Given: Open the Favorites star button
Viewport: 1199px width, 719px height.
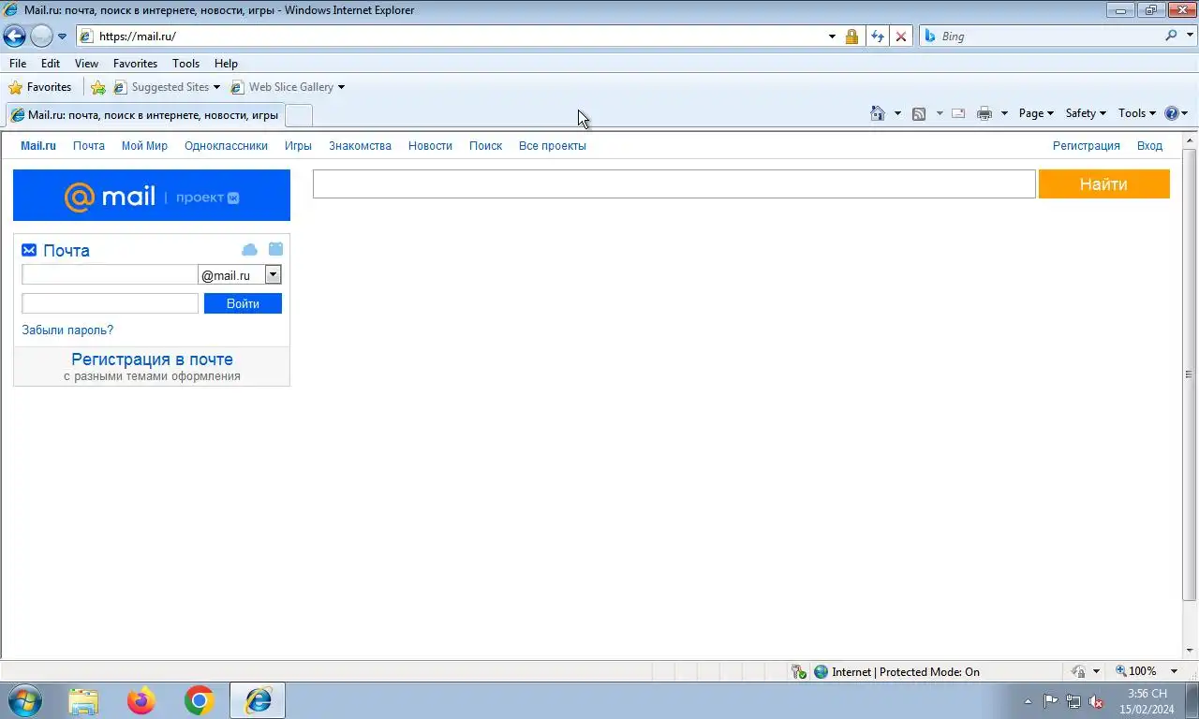Looking at the screenshot, I should [39, 87].
